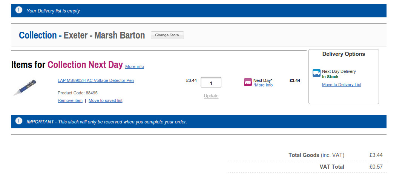Select Move to Delivery List
The image size is (405, 174).
tap(342, 85)
